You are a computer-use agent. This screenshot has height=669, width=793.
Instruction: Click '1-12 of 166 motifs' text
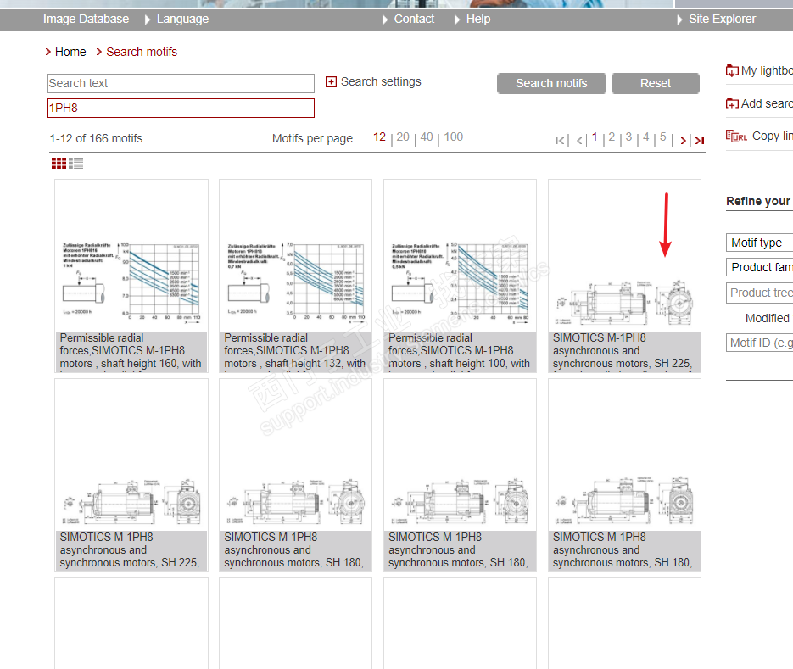(96, 138)
